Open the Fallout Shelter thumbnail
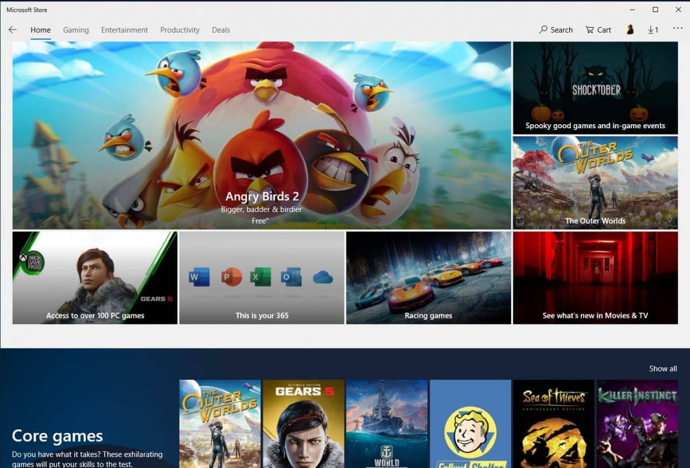The width and height of the screenshot is (690, 468). point(470,423)
